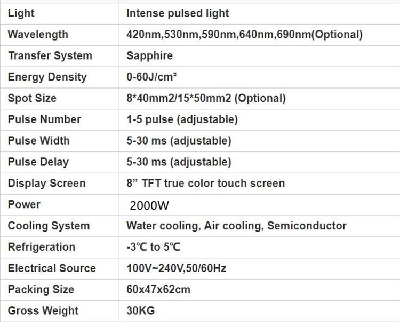The height and width of the screenshot is (327, 400).
Task: Select the 30KG weight value
Action: click(x=141, y=310)
